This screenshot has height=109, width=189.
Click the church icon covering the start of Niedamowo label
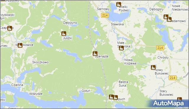[x=169, y=19]
